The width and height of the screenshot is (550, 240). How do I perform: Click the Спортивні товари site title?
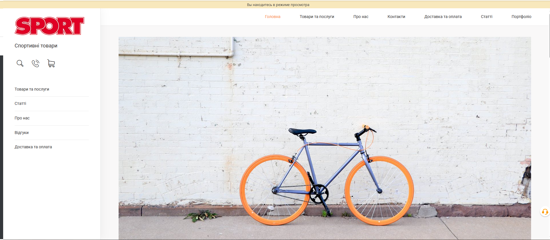pyautogui.click(x=36, y=46)
